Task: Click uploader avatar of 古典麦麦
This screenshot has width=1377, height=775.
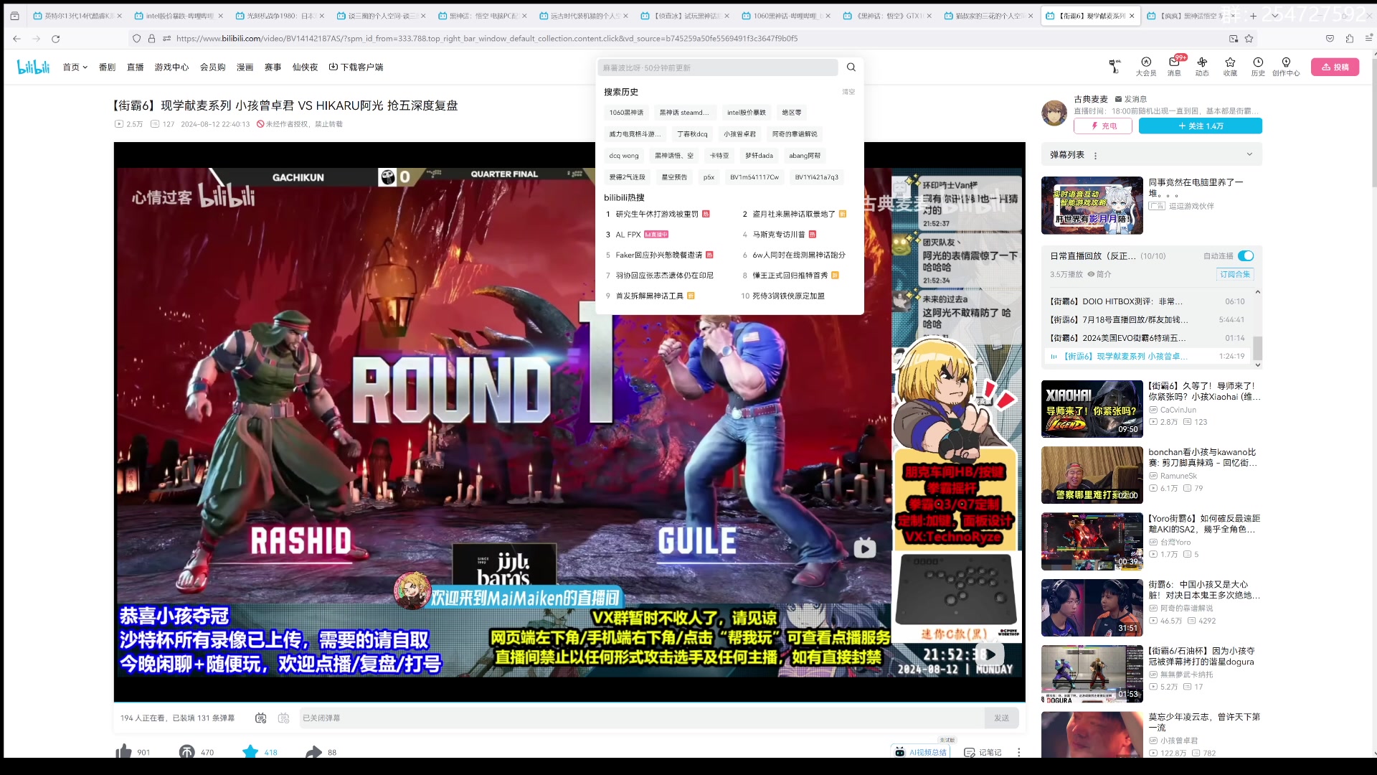Action: coord(1054,113)
